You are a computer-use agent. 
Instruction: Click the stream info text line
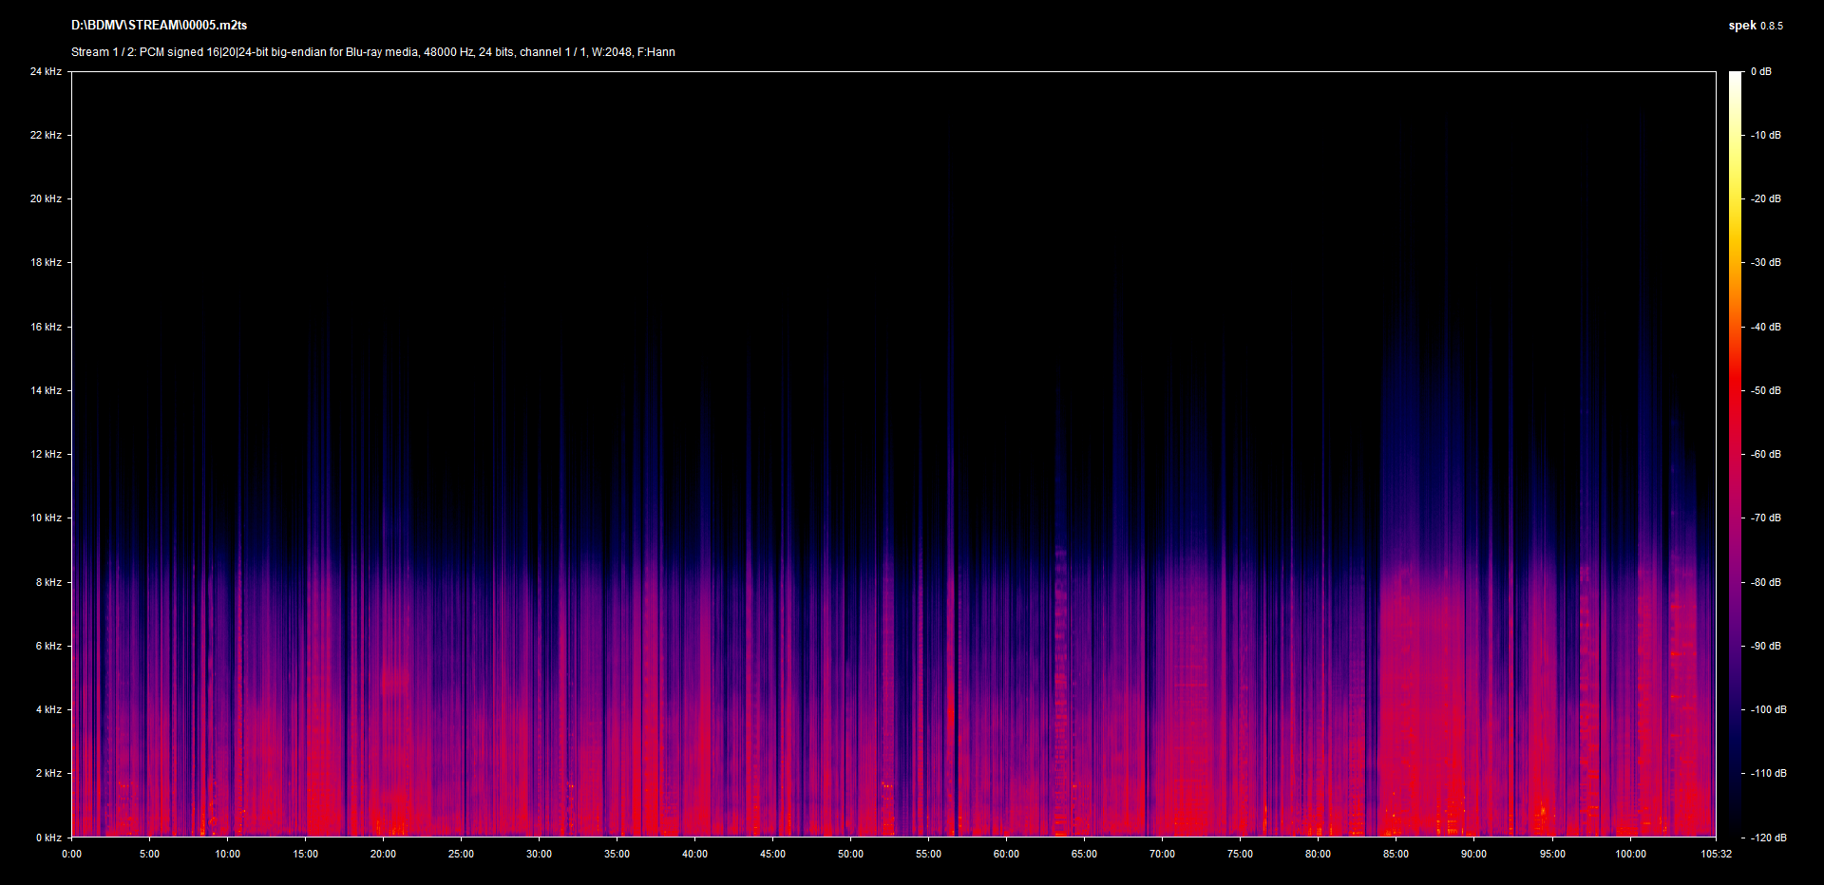(372, 52)
